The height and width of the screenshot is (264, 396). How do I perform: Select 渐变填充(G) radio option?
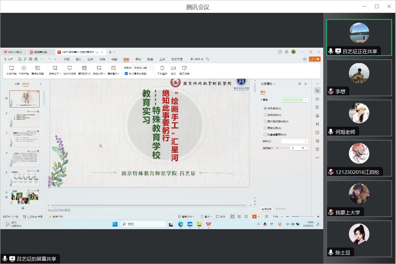pos(265,115)
